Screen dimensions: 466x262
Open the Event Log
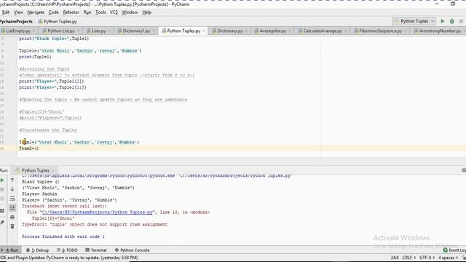point(454,250)
